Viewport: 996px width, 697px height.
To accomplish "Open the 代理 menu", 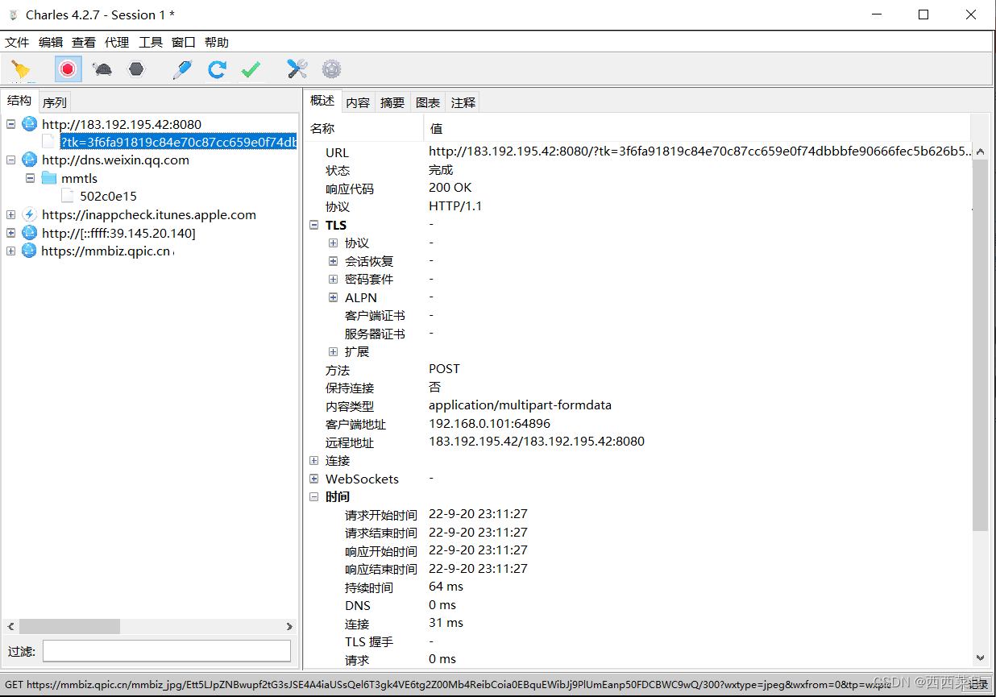I will point(117,42).
